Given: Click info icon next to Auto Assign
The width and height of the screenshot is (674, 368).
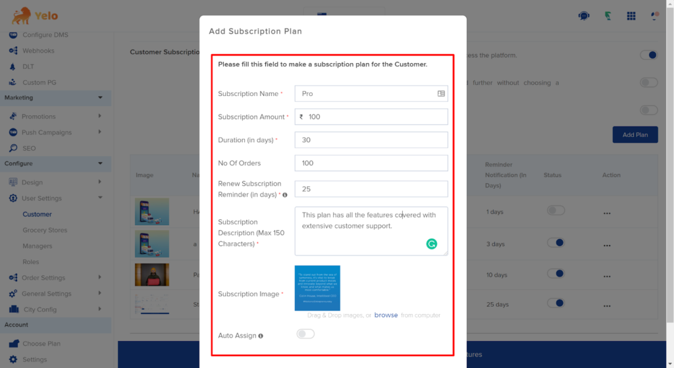Looking at the screenshot, I should point(261,336).
